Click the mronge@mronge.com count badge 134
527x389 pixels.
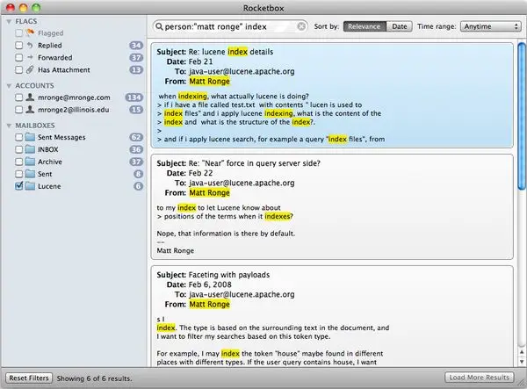click(134, 97)
